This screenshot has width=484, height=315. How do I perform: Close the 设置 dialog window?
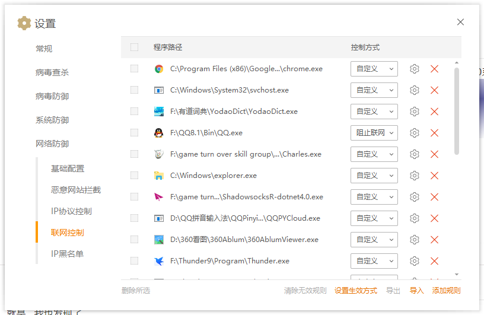(x=460, y=22)
